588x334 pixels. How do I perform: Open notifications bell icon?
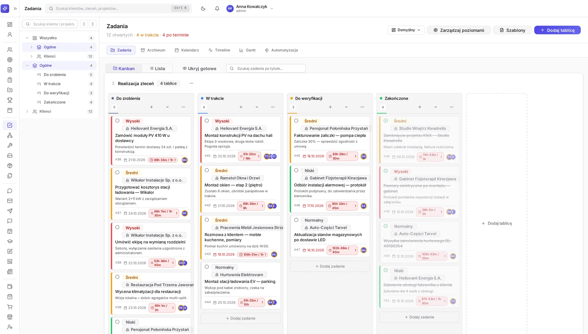pos(217,8)
